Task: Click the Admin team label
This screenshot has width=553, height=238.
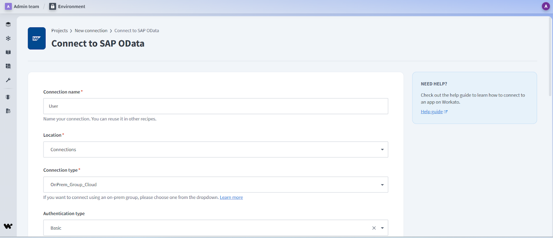Action: pos(26,7)
